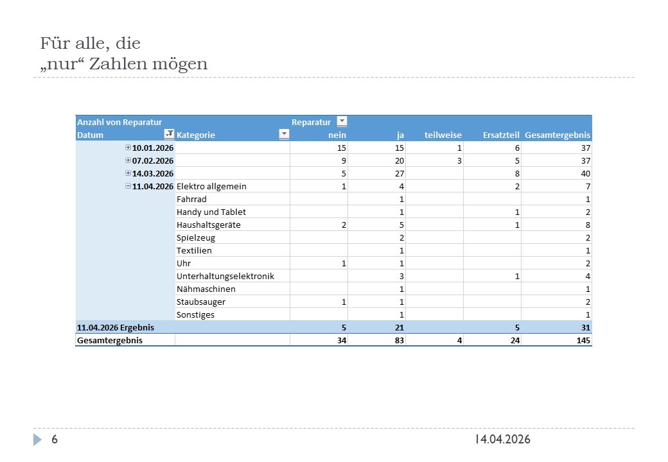Click the grand total value 145

coord(583,340)
